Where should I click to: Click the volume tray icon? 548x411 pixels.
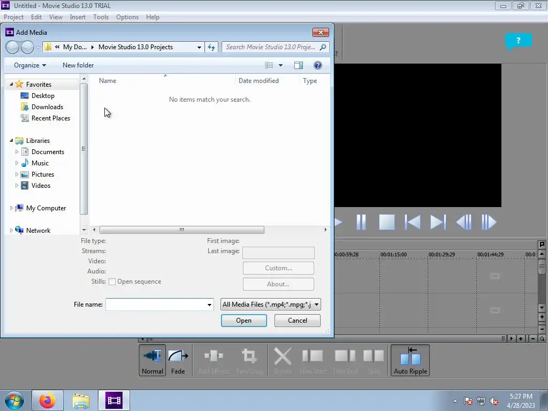tap(494, 401)
